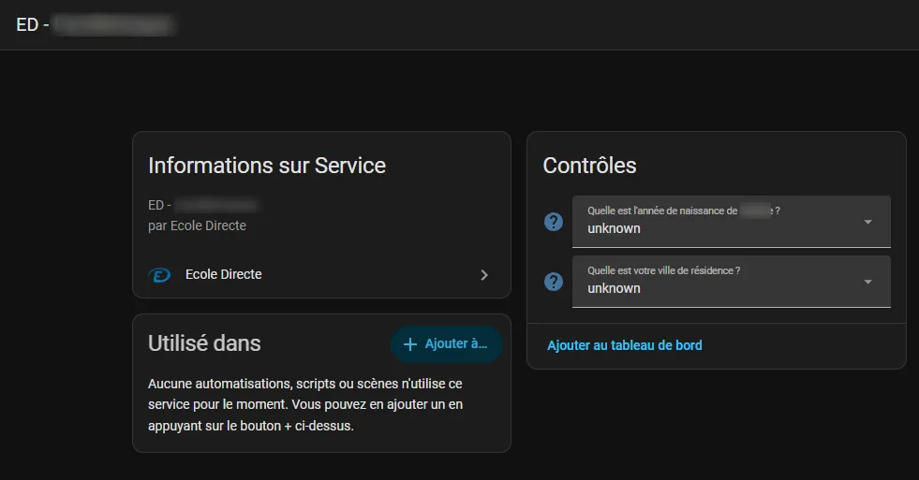Screen dimensions: 919x480
Task: Open the ville de résidence dropdown
Action: coord(732,282)
